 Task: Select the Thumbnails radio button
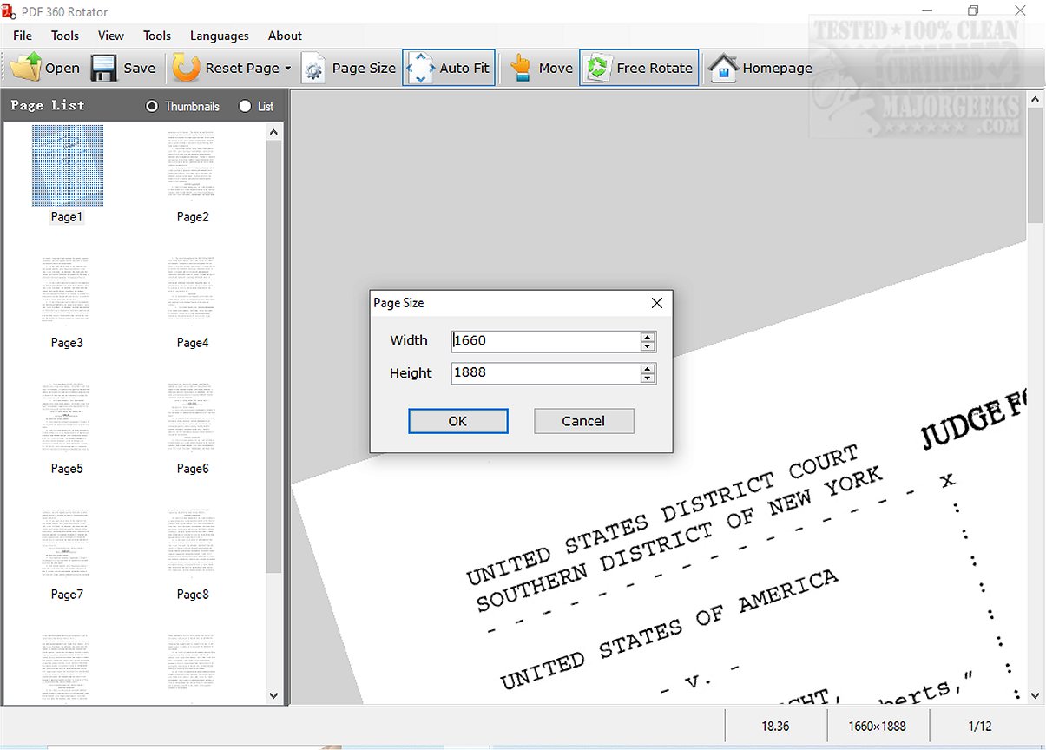[152, 106]
